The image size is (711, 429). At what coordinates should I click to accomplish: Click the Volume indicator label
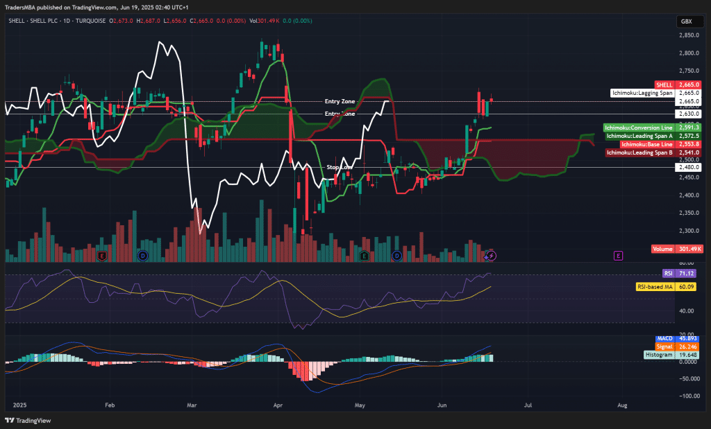coord(664,248)
